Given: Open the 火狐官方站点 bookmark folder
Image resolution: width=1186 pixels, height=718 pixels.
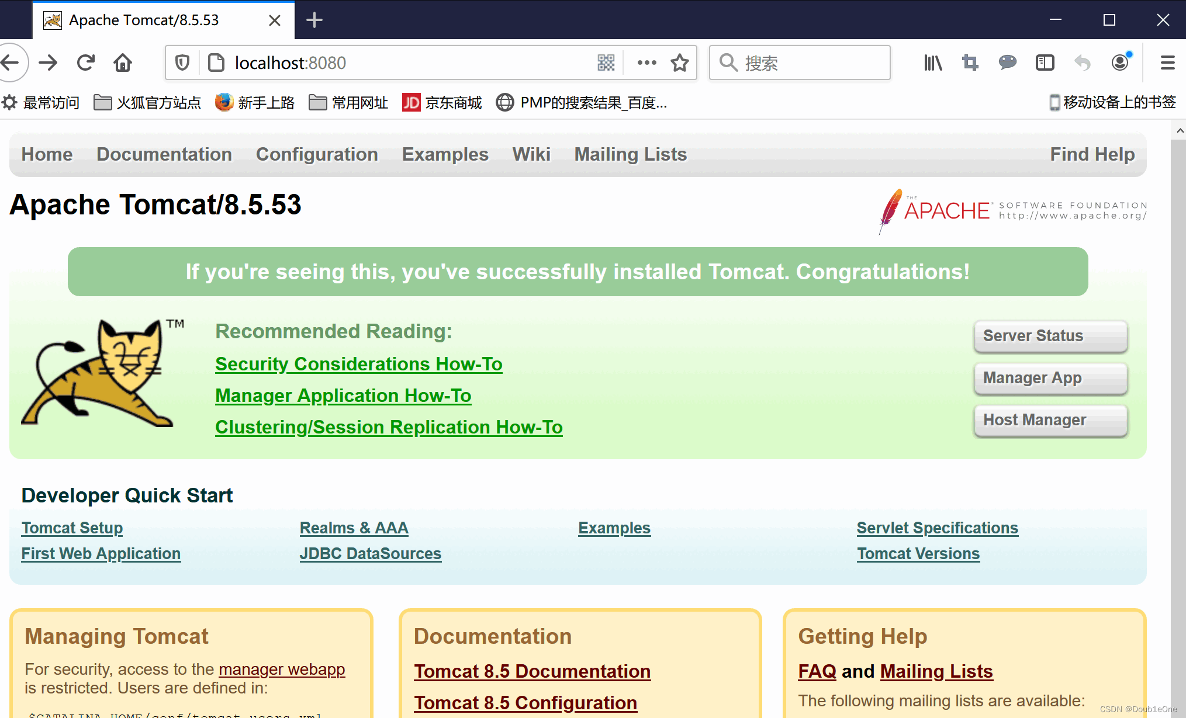Looking at the screenshot, I should [147, 103].
